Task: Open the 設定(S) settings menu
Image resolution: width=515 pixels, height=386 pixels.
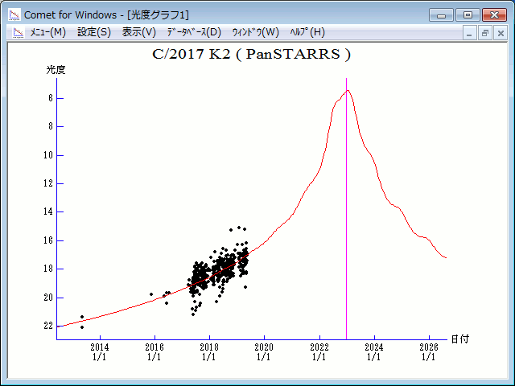Action: tap(94, 32)
